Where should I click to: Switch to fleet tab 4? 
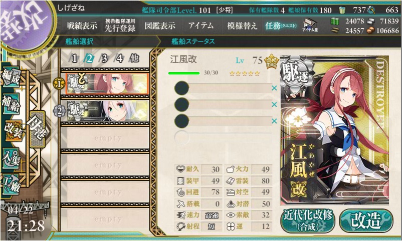pos(119,58)
